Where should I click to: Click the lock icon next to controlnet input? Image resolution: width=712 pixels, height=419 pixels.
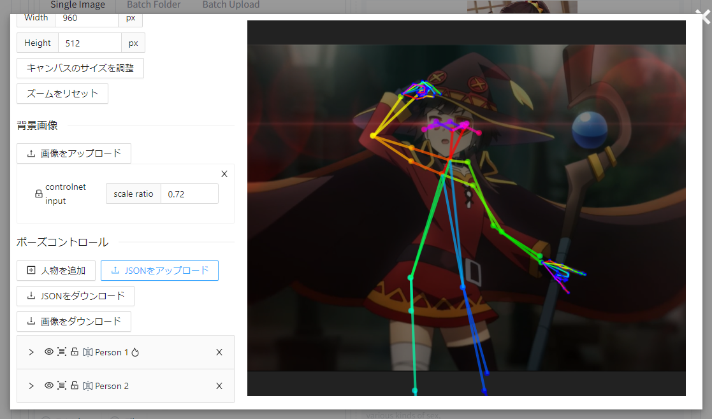click(x=39, y=194)
